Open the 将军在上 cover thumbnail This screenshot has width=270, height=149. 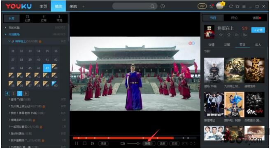click(x=209, y=32)
